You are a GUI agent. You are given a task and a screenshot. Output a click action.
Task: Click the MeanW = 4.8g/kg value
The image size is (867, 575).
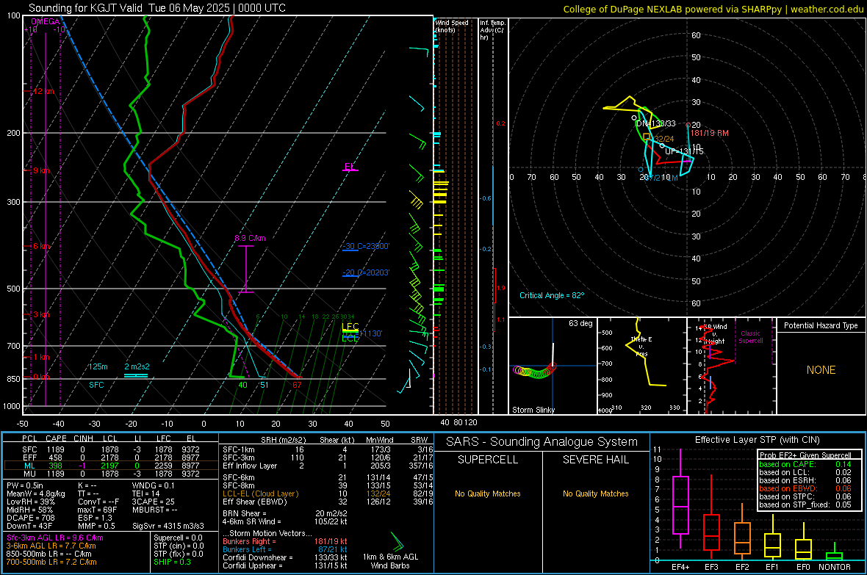click(x=35, y=493)
